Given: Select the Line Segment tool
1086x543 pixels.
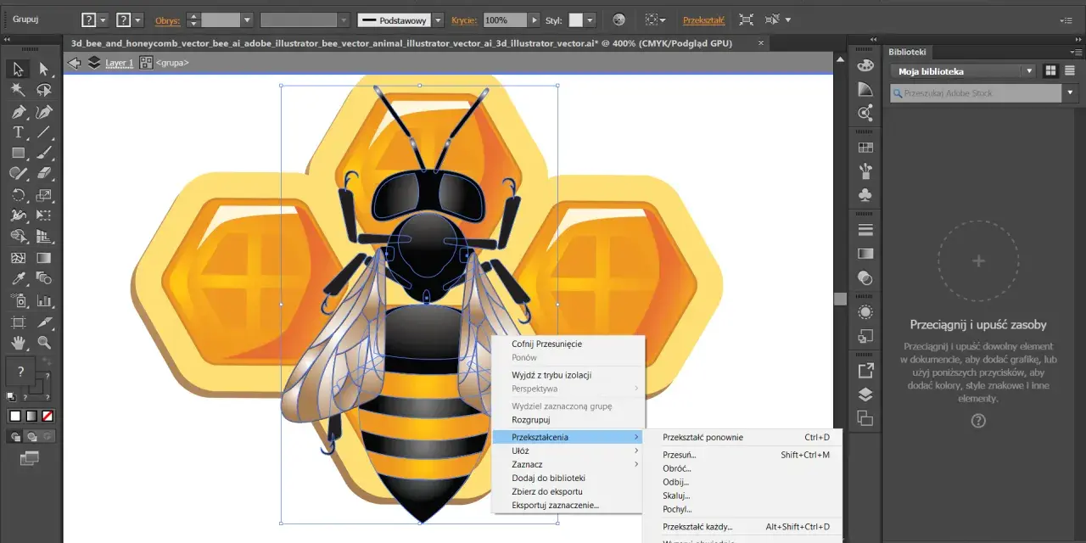Looking at the screenshot, I should [44, 132].
